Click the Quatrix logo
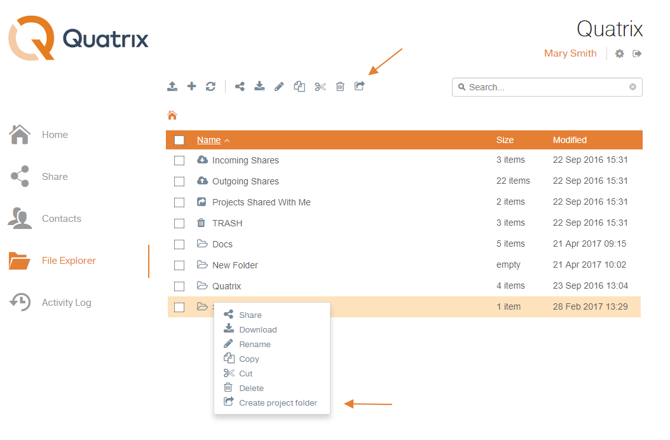The image size is (670, 440). [x=79, y=39]
